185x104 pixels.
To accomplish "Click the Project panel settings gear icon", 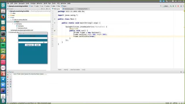I will (47, 9).
